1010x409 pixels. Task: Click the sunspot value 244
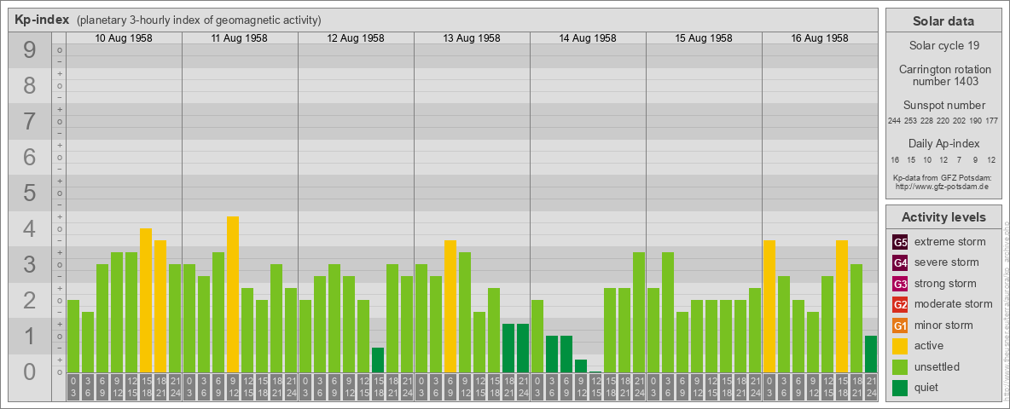[894, 121]
